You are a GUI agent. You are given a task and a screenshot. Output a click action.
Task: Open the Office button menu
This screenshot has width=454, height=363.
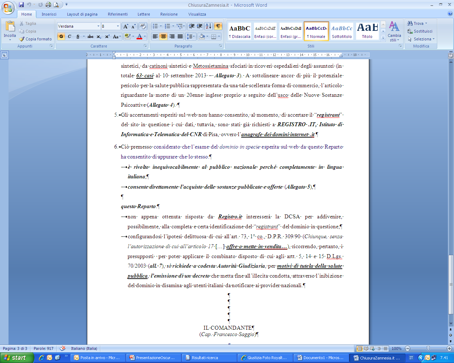pos(8,8)
